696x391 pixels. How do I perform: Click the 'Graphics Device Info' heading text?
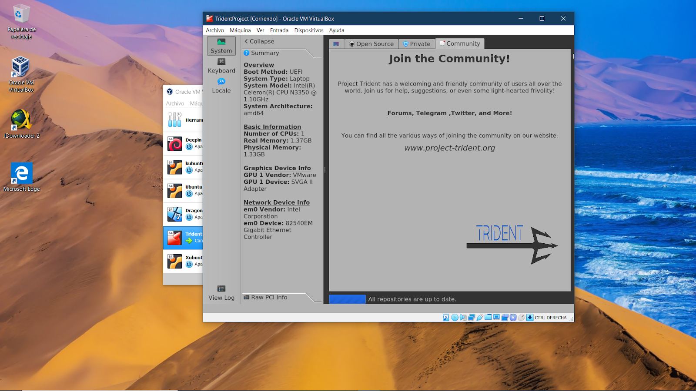(x=277, y=168)
